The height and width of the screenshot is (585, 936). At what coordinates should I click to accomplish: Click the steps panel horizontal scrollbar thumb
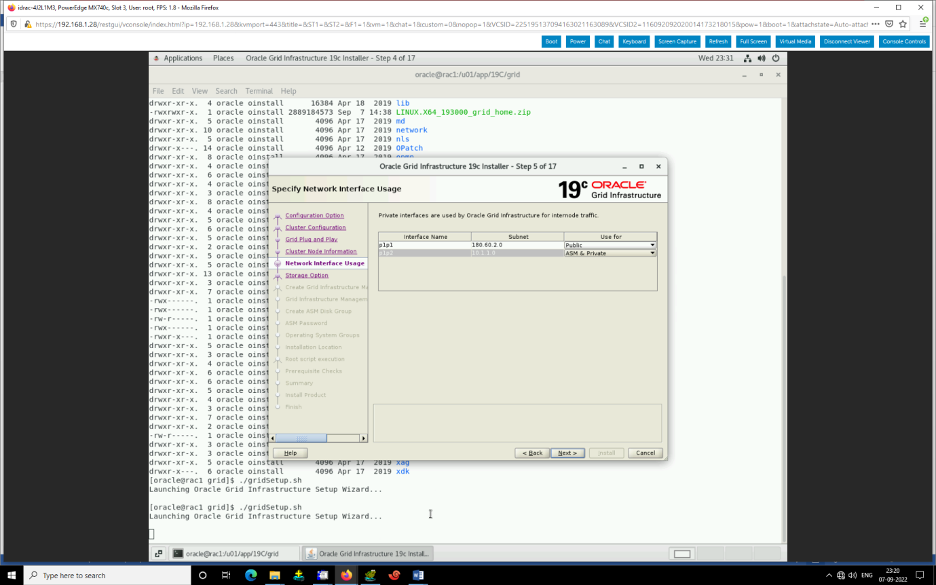click(303, 438)
